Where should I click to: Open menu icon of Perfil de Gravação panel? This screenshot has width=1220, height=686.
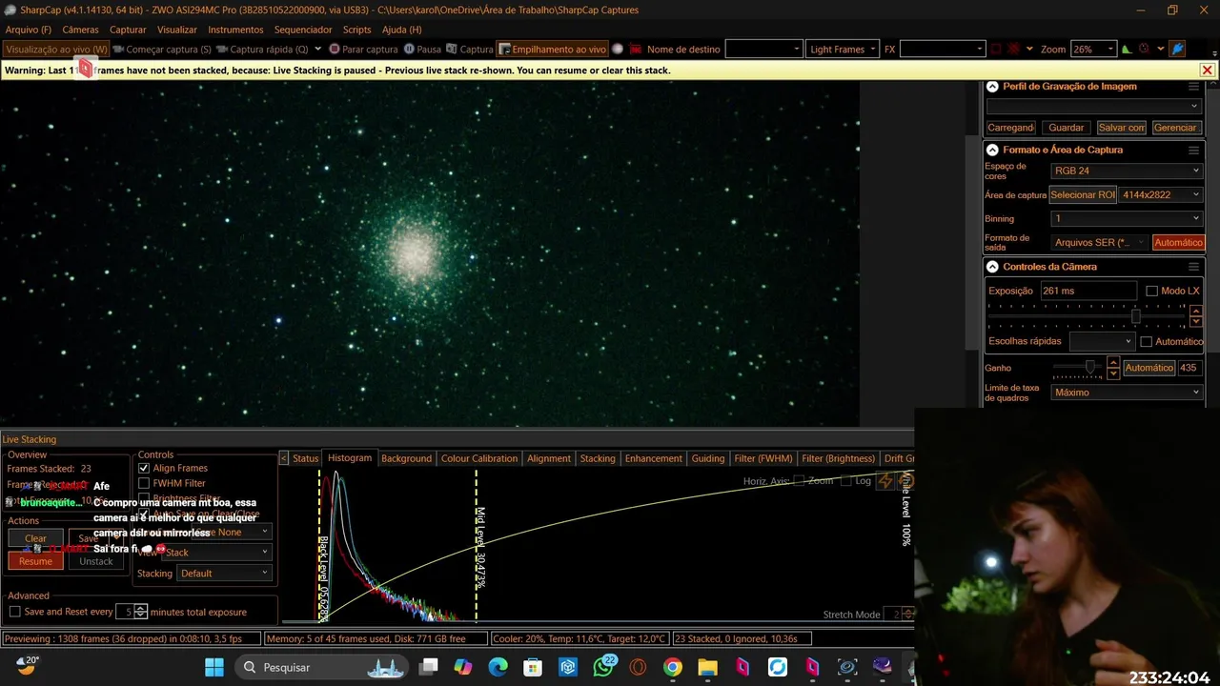1193,87
